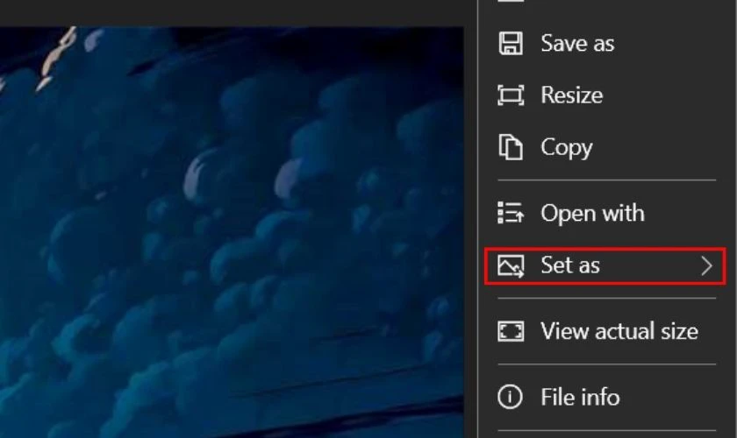The height and width of the screenshot is (438, 737).
Task: Select the Set as text label
Action: pyautogui.click(x=570, y=265)
